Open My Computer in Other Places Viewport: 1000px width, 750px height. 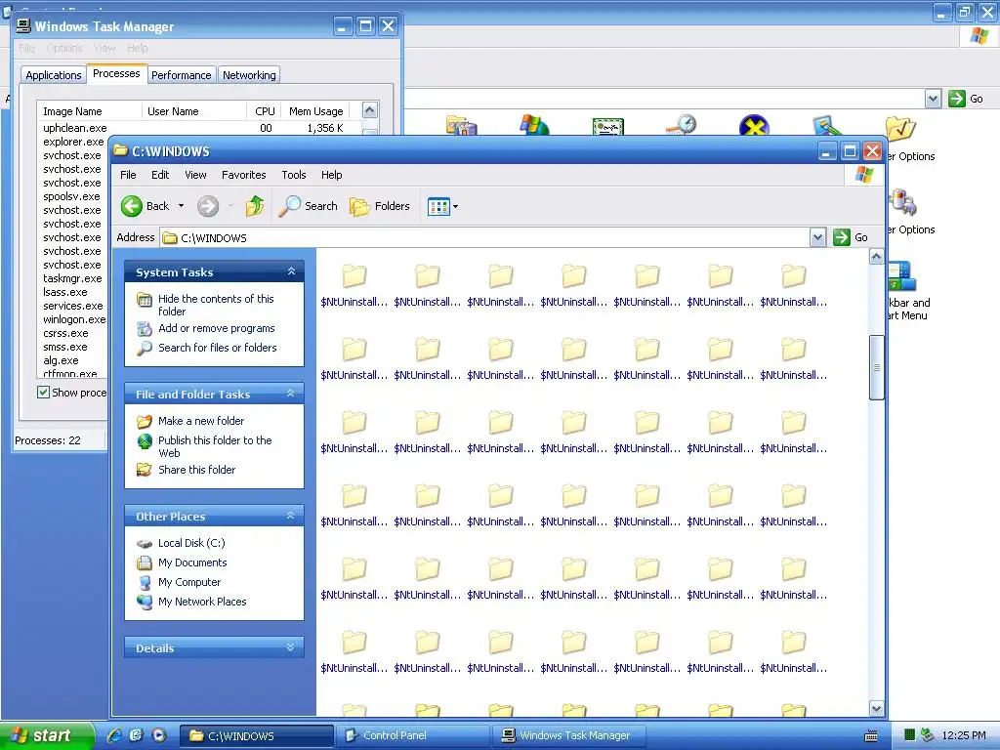[x=189, y=582]
